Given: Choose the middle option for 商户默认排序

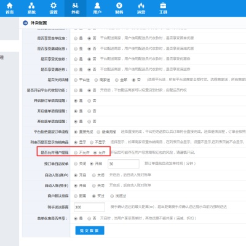Looking at the screenshot, I should (93, 196).
